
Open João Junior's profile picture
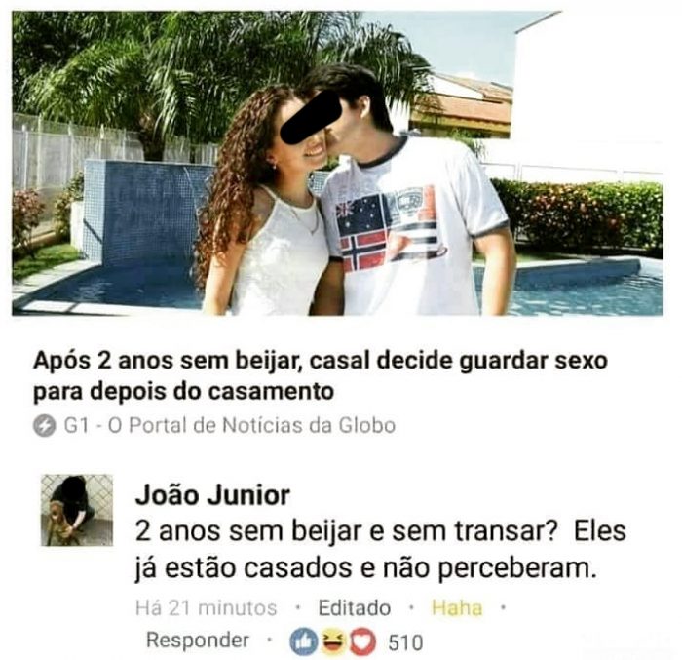click(77, 510)
